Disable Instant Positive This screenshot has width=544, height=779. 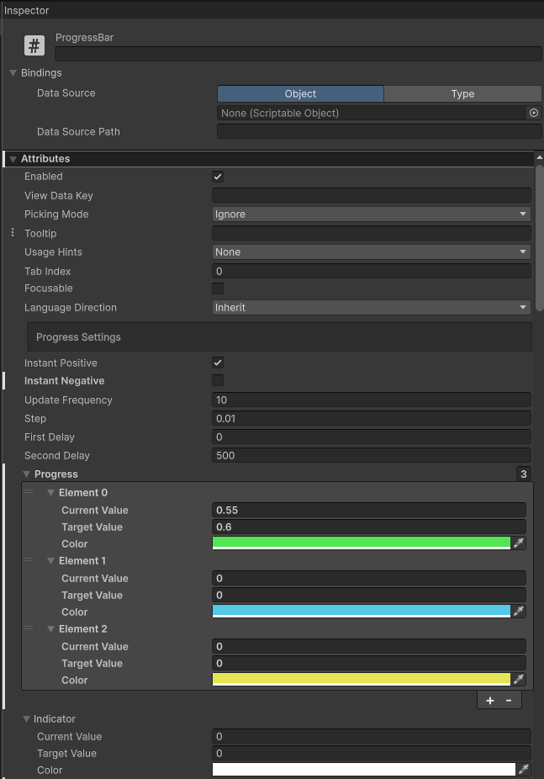(x=218, y=363)
